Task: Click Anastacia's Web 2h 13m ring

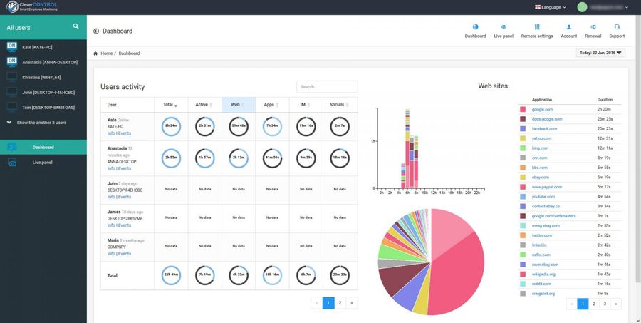Action: pyautogui.click(x=239, y=158)
